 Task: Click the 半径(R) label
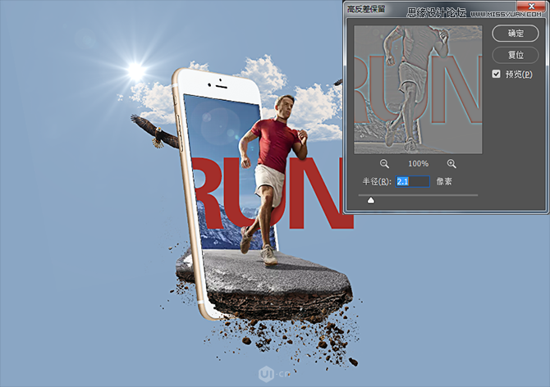tap(377, 181)
